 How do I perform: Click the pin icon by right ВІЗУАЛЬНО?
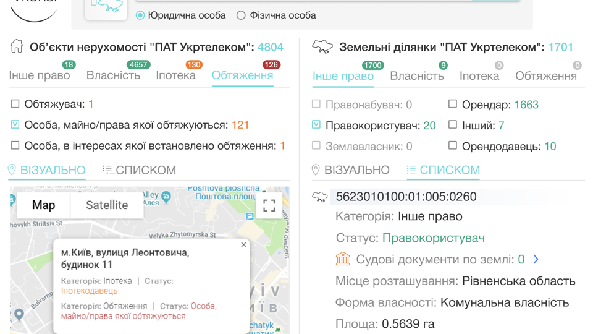pos(316,169)
